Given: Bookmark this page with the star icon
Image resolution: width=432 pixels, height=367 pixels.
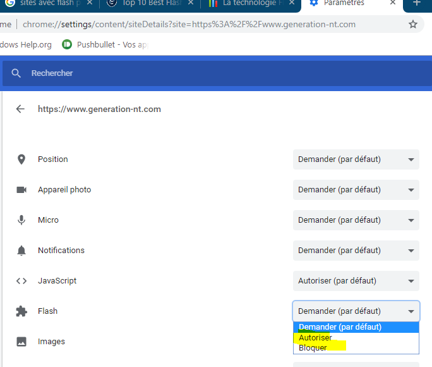Looking at the screenshot, I should click(x=412, y=25).
